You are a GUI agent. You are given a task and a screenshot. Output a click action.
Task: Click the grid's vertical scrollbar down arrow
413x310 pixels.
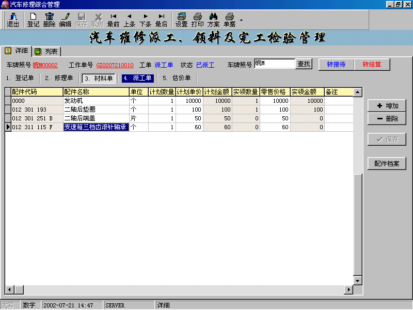point(357,281)
